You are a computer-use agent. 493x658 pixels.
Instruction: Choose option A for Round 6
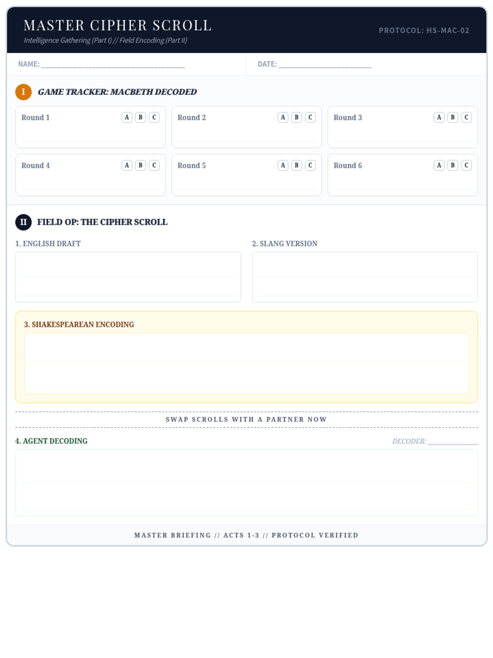[x=439, y=165]
